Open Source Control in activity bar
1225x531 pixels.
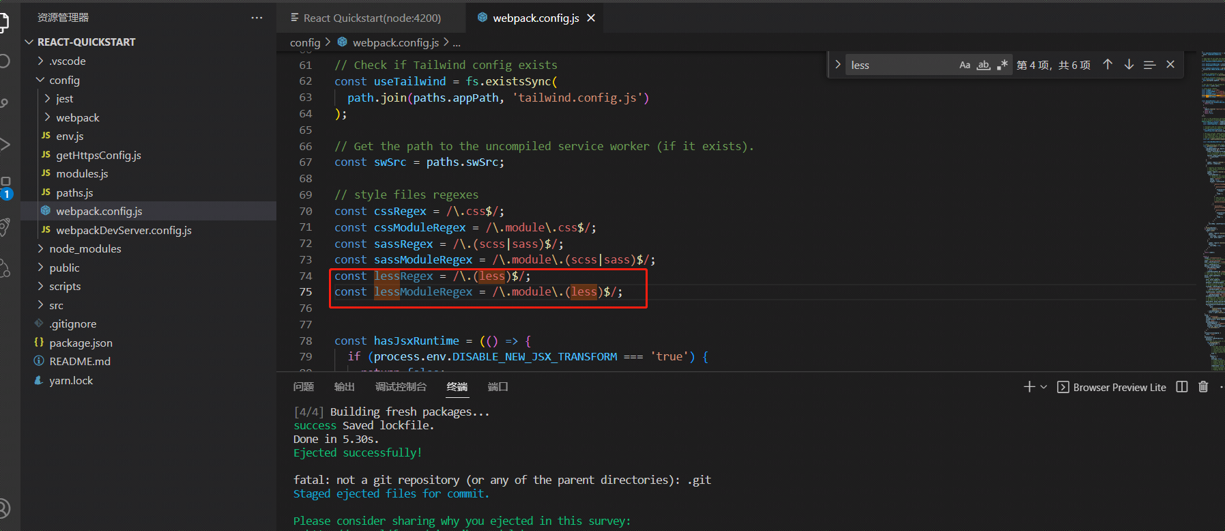pyautogui.click(x=3, y=102)
